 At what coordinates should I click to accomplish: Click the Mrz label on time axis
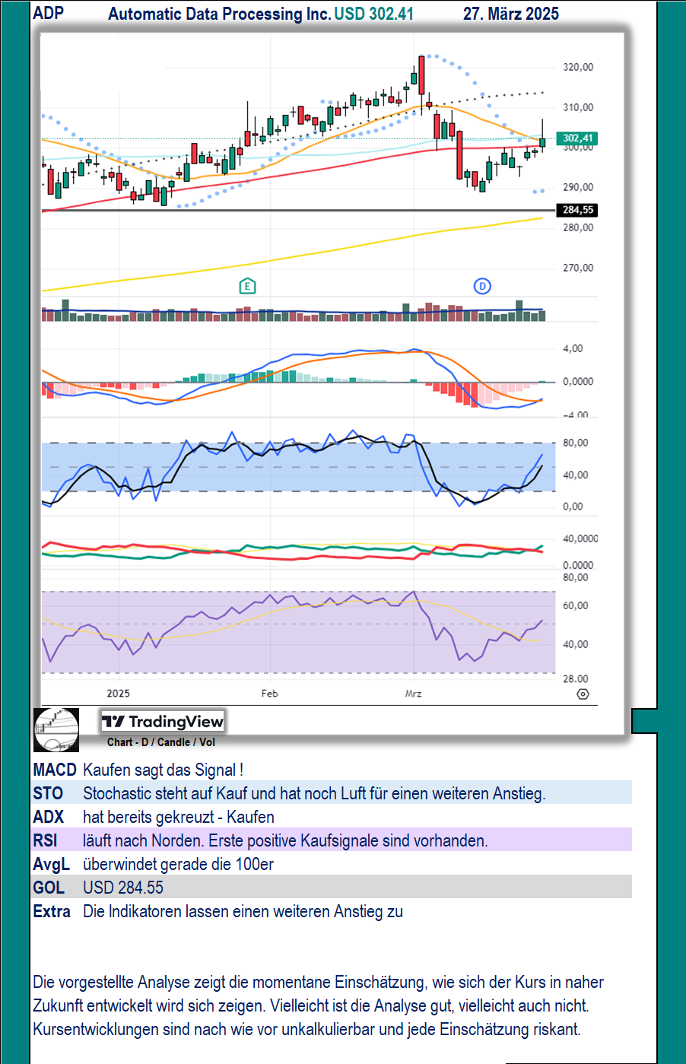[413, 694]
